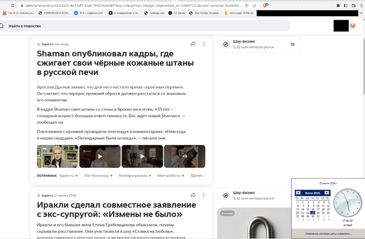
Task: Bookmark this page from the address bar
Action: [x=13, y=5]
